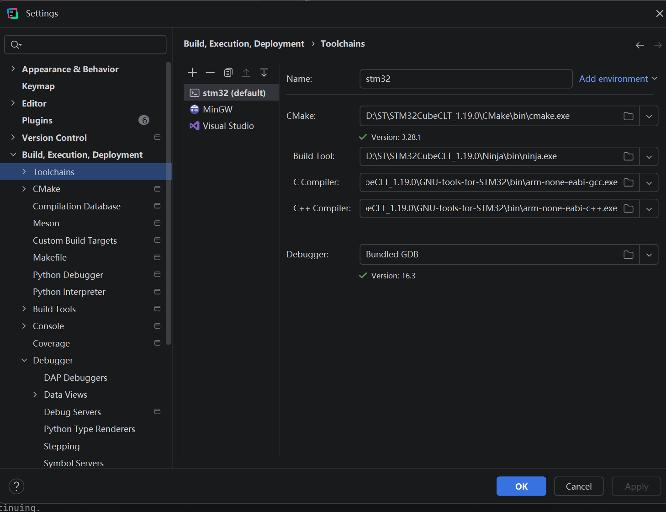Browse for CMake executable folder icon
Image resolution: width=666 pixels, height=512 pixels.
629,116
